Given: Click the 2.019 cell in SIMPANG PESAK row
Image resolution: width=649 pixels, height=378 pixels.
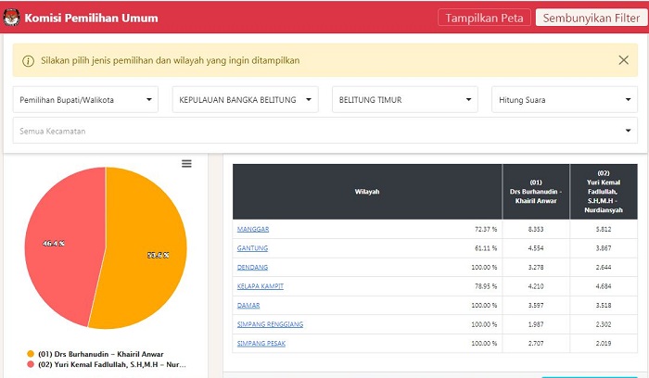Looking at the screenshot, I should tap(604, 344).
